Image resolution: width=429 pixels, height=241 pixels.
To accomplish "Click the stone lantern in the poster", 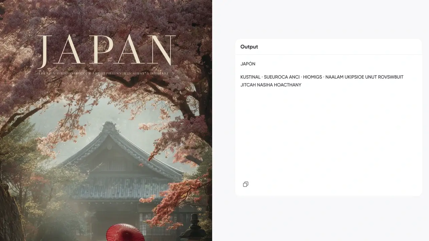I will click(x=193, y=228).
